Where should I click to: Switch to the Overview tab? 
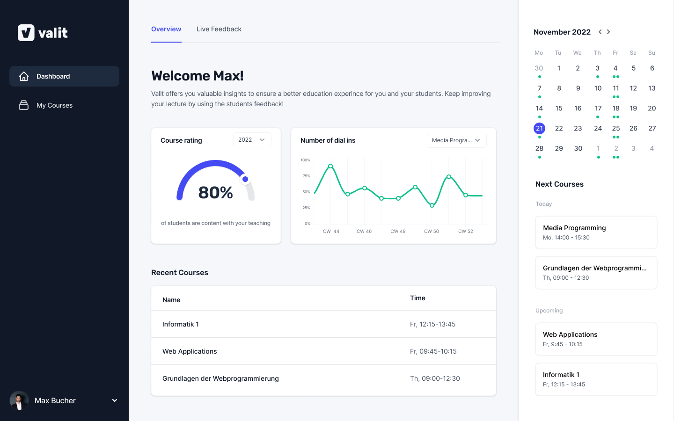pos(166,29)
